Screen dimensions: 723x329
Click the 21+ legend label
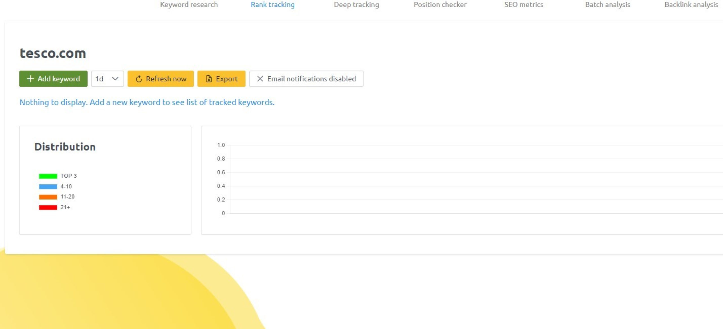[x=65, y=207]
